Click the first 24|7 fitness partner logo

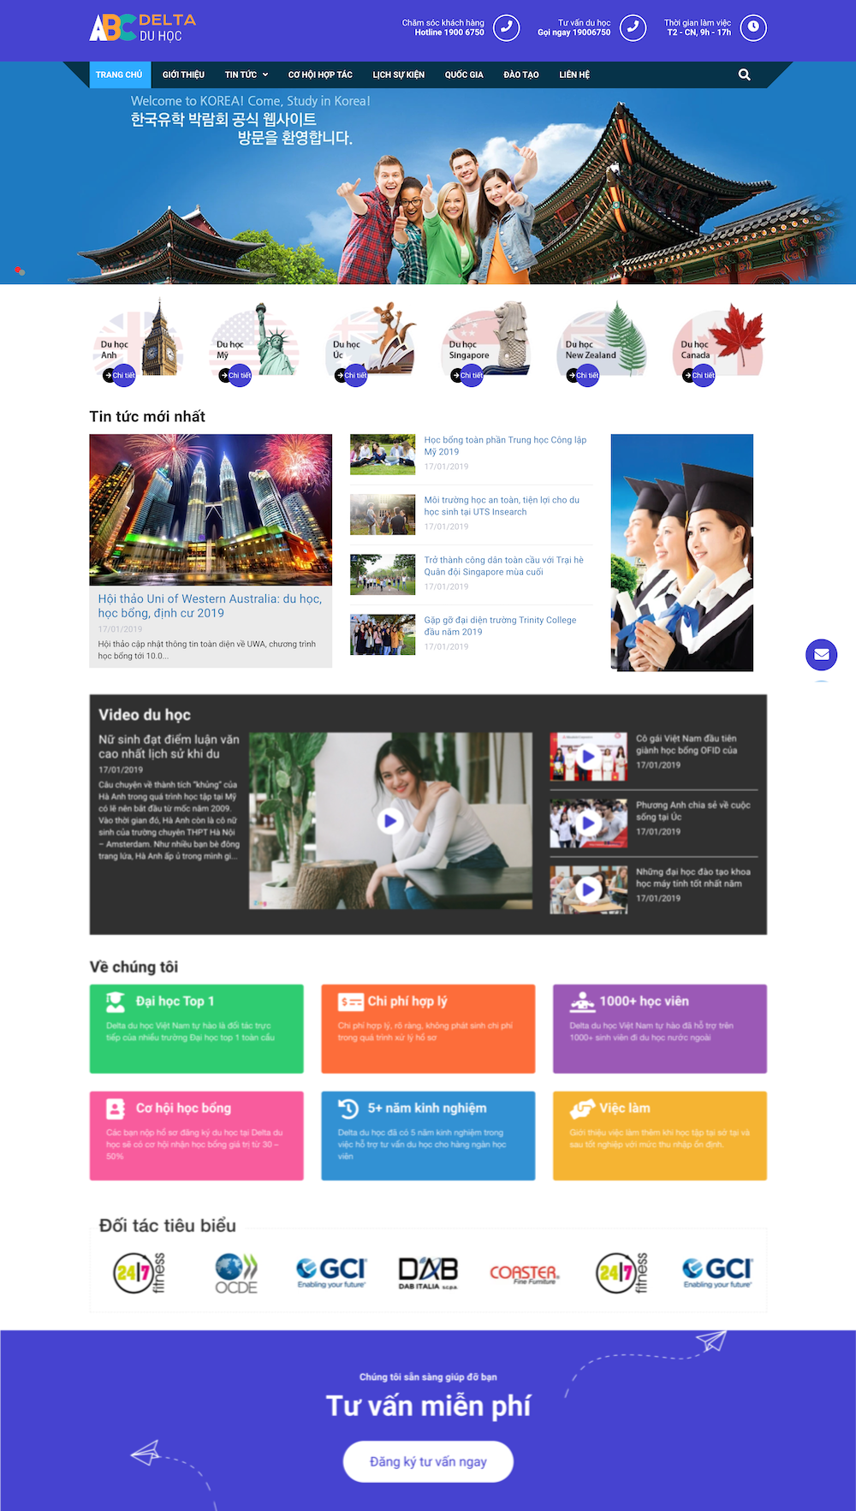[140, 1272]
